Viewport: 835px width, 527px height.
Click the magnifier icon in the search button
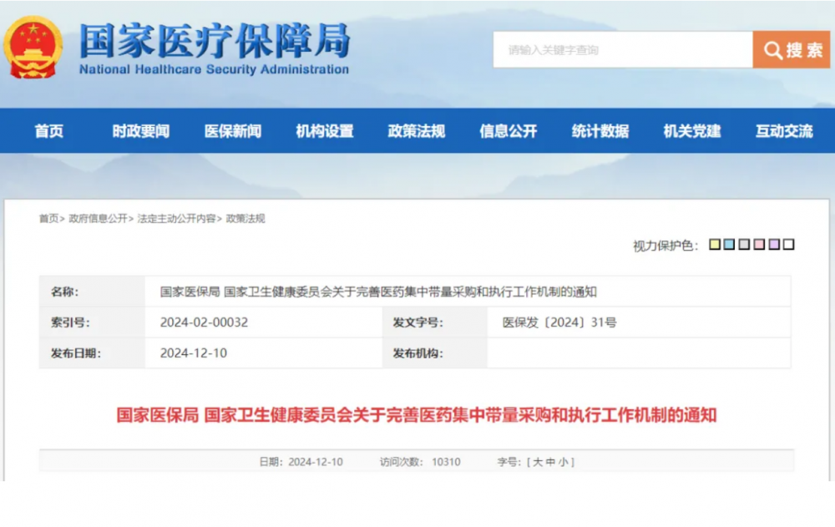tap(772, 50)
